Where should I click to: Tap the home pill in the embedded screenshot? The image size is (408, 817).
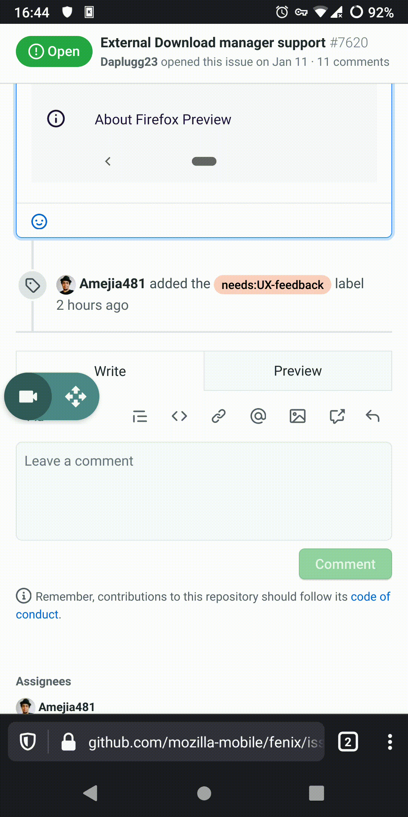204,162
